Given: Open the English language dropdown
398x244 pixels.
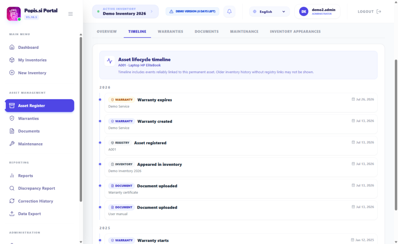Looking at the screenshot, I should pyautogui.click(x=269, y=11).
